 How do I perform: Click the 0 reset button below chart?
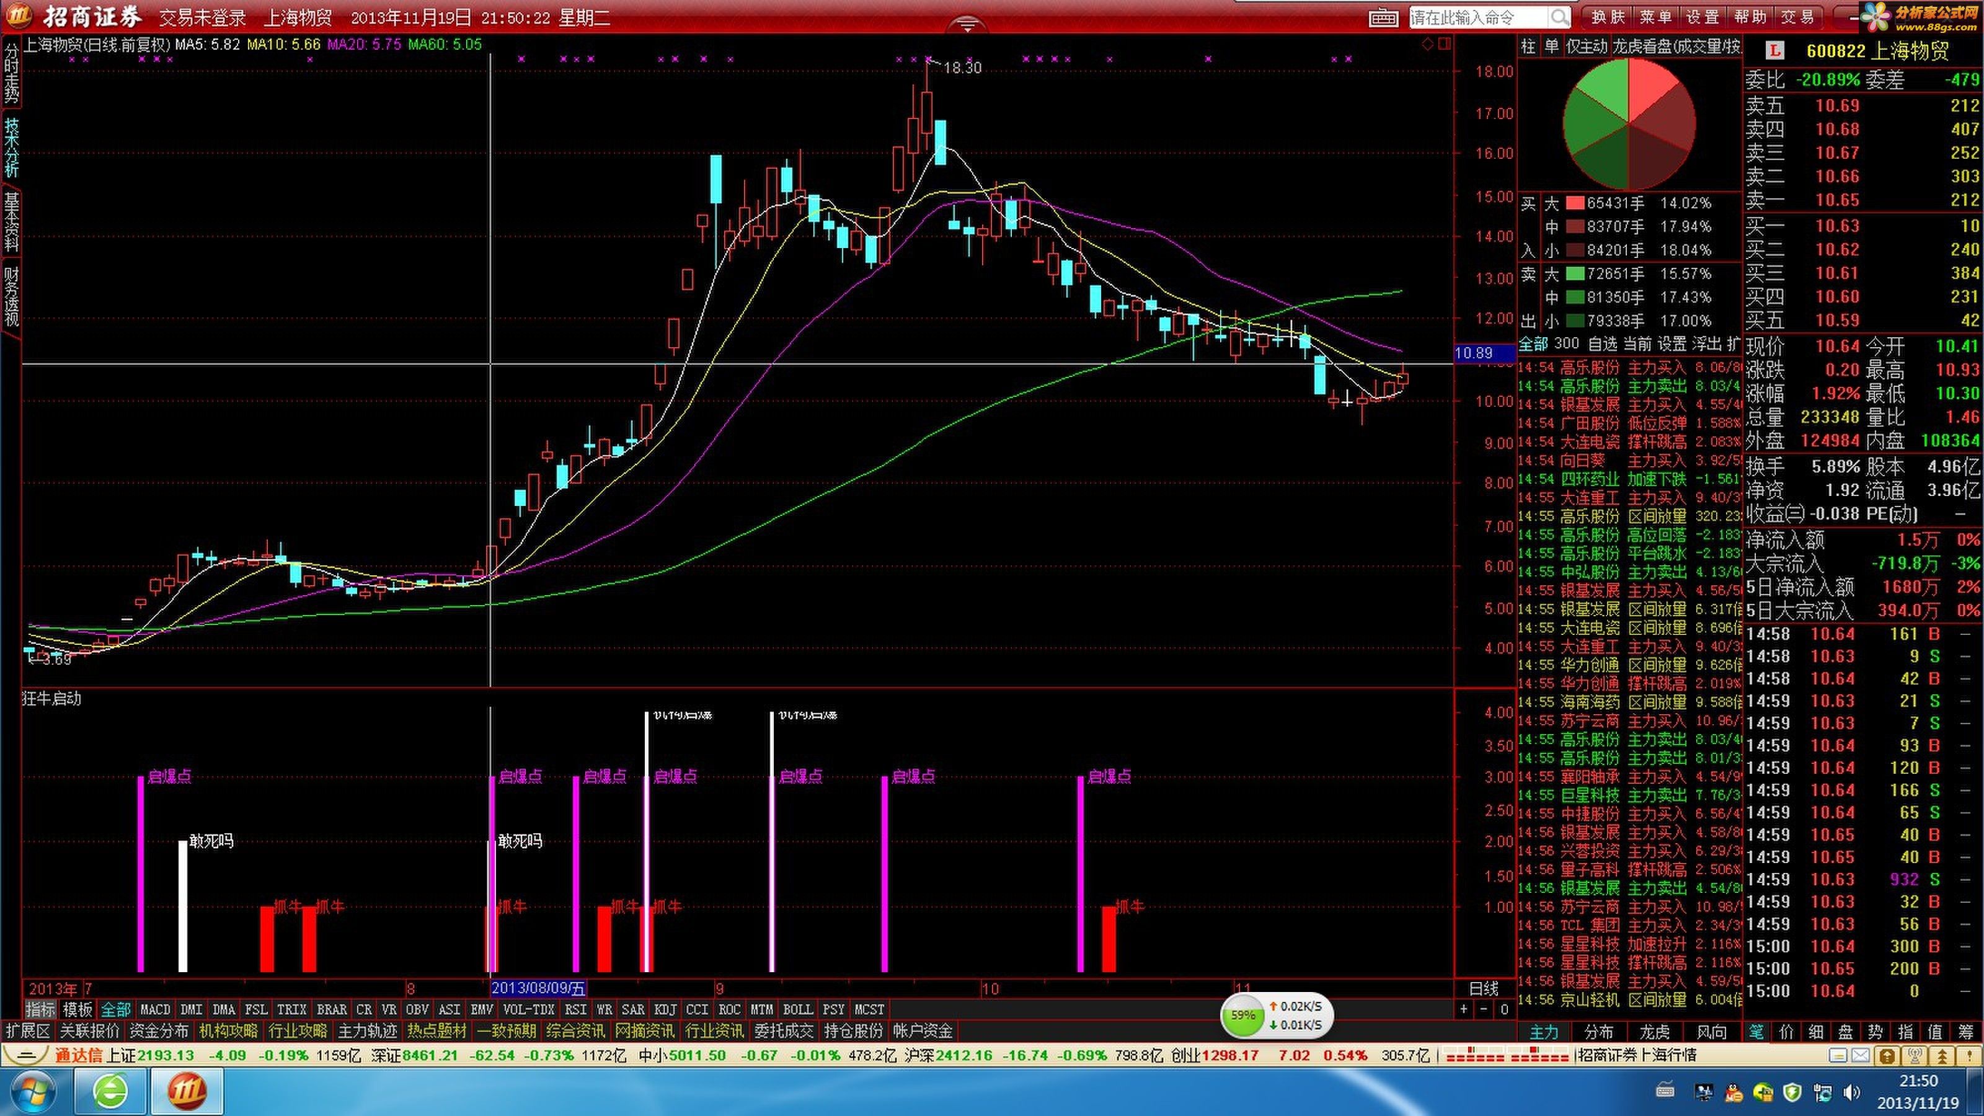(1504, 1009)
